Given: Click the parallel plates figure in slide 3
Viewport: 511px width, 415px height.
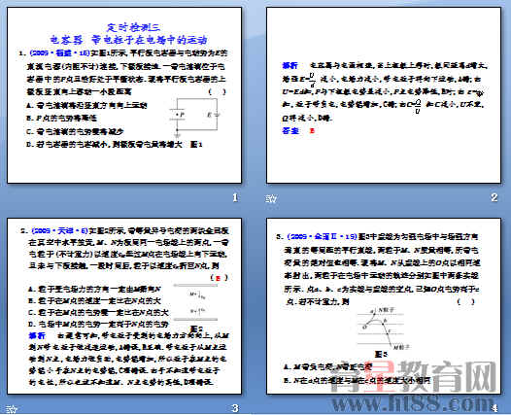Looking at the screenshot, I should click(195, 302).
